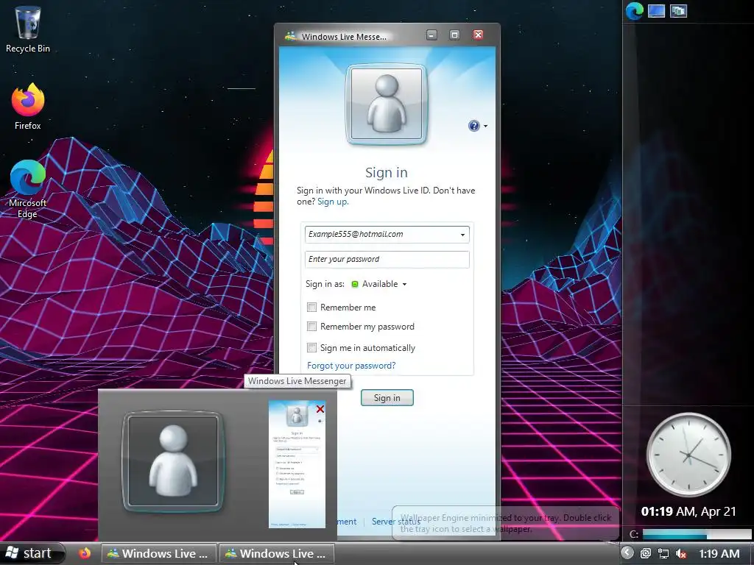Click the window switcher icon in sidebar

[678, 10]
